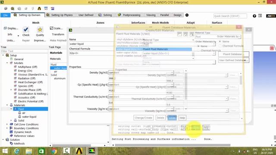Screen dimensions: 276x155
Task: Switch to User Defined tab
Action: [86, 15]
